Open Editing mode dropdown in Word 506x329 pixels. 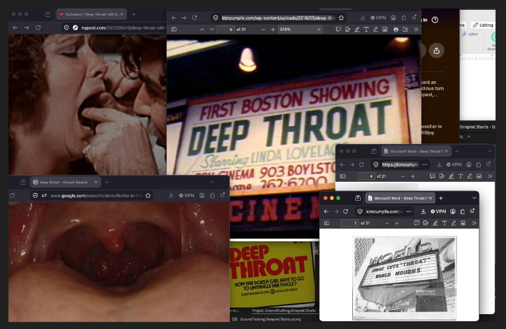[483, 25]
